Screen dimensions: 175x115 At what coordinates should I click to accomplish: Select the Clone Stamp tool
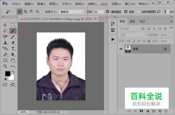[x=5, y=43]
